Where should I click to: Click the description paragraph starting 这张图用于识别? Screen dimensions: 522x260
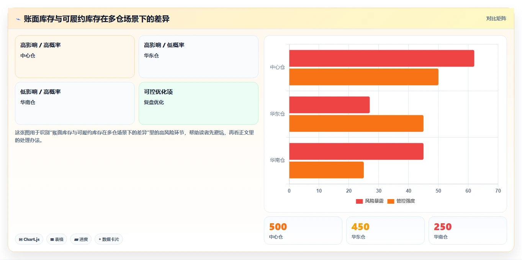(x=134, y=136)
